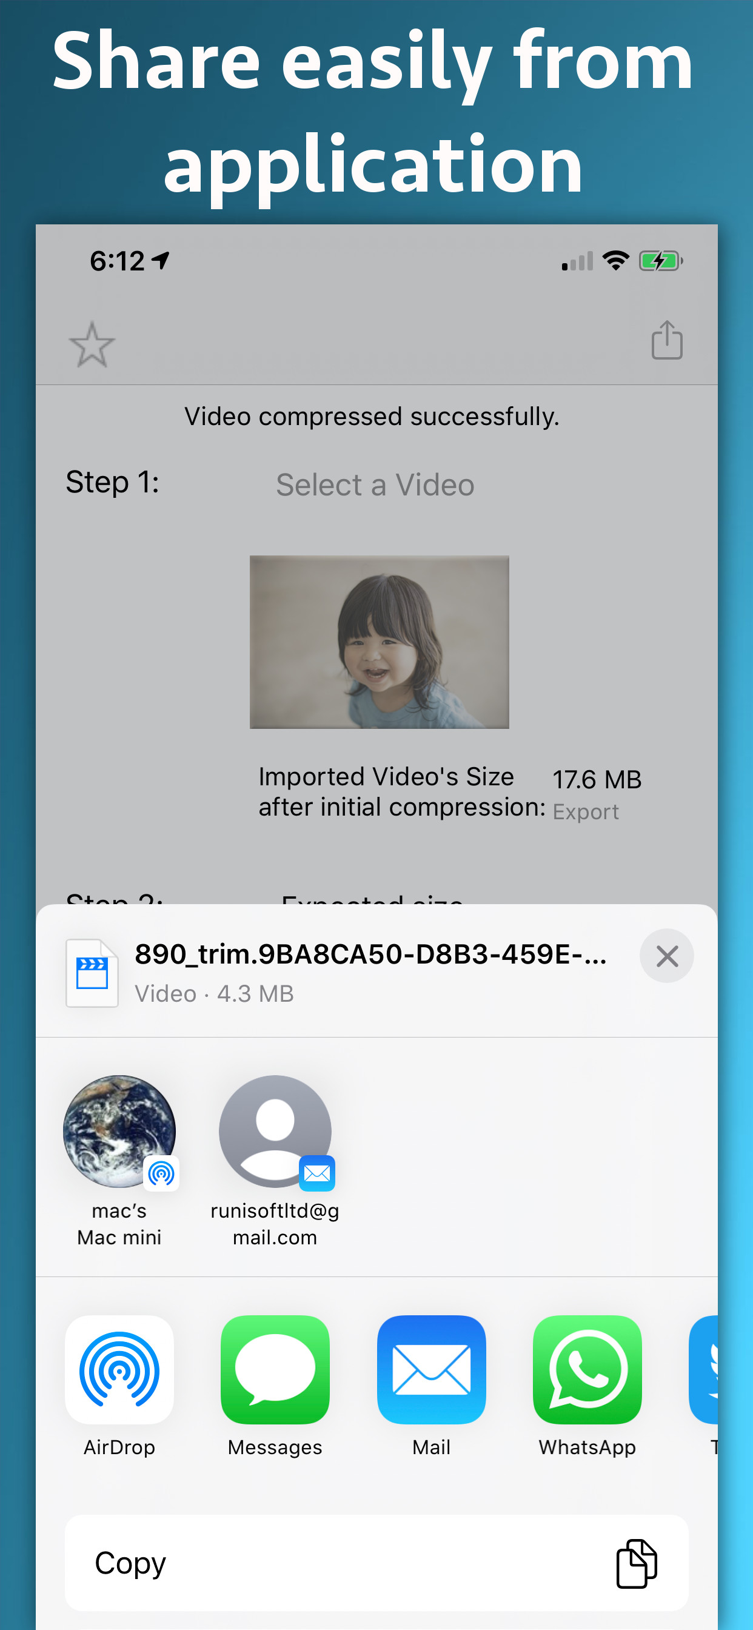Tap the Wi-Fi status icon

[x=615, y=260]
